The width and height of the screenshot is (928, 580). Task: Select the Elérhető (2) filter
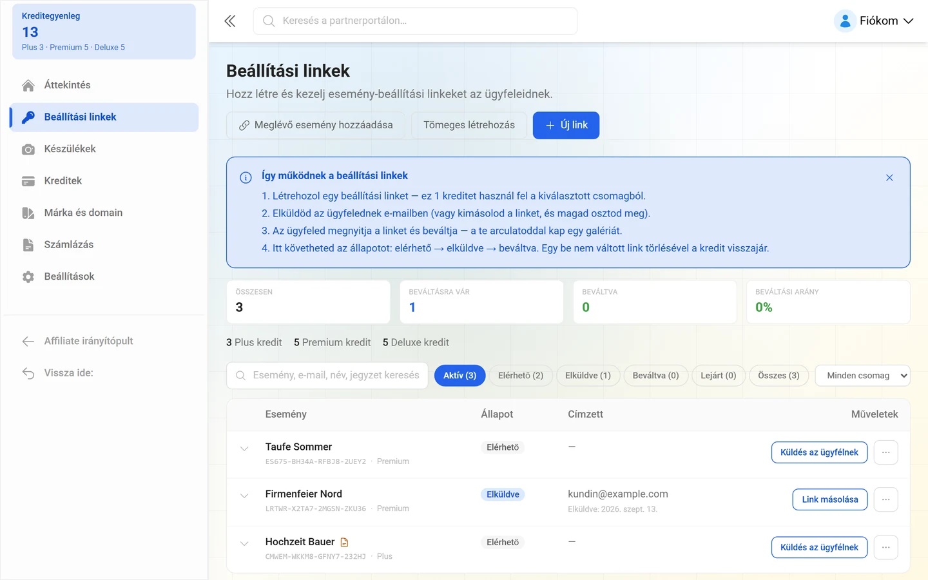point(521,376)
